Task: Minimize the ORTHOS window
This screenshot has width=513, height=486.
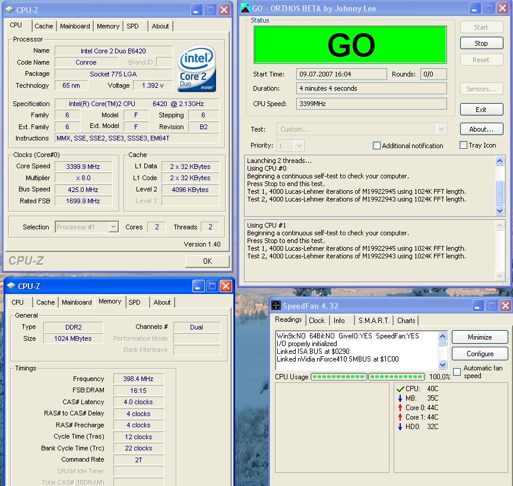Action: (475, 8)
